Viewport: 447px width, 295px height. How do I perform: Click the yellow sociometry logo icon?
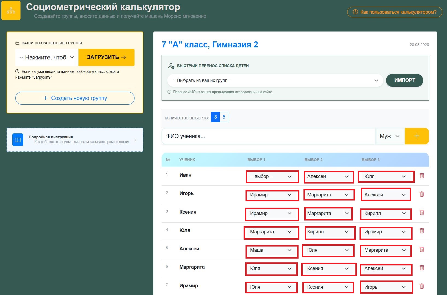11,11
